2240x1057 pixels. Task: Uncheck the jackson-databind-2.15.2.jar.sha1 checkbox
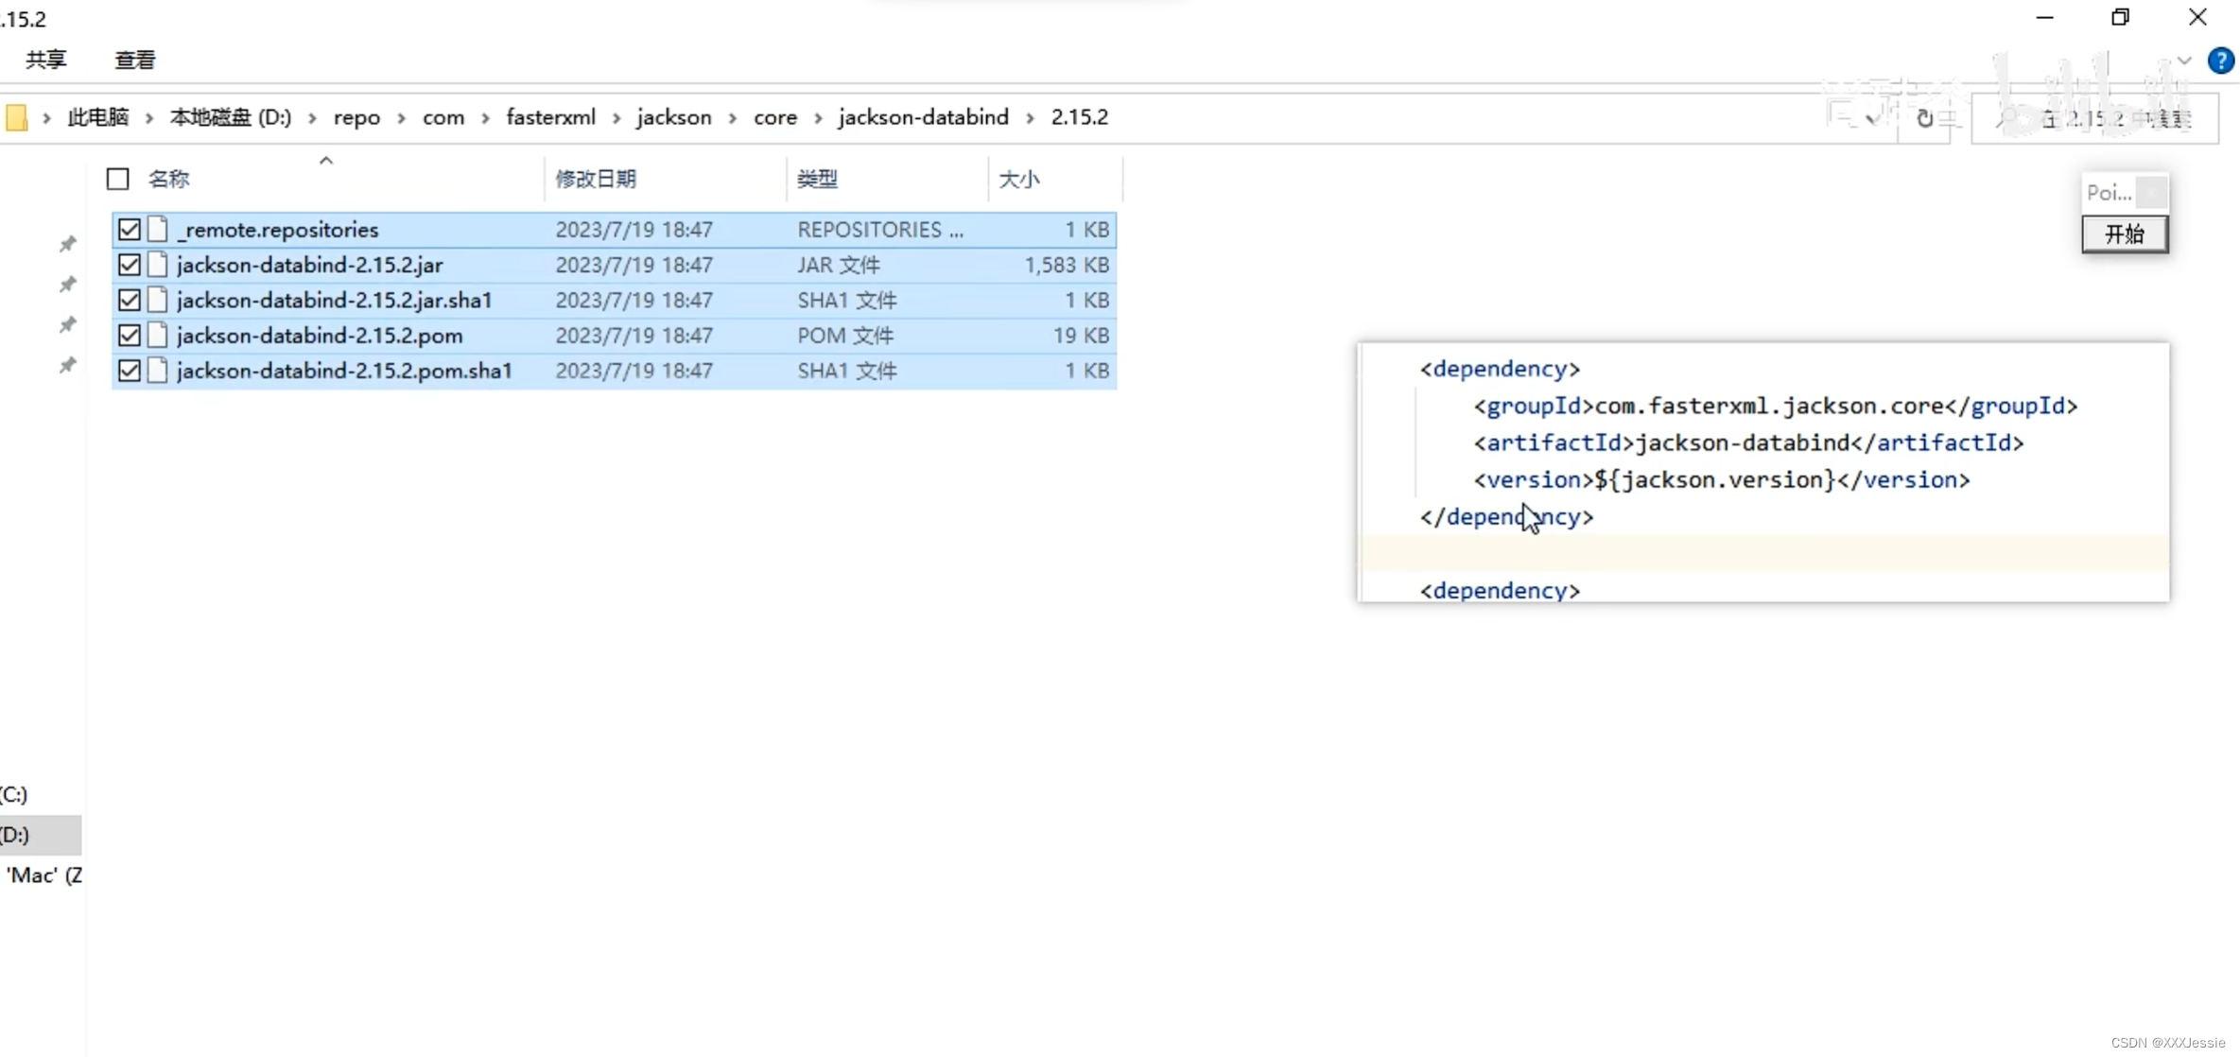[x=130, y=301]
